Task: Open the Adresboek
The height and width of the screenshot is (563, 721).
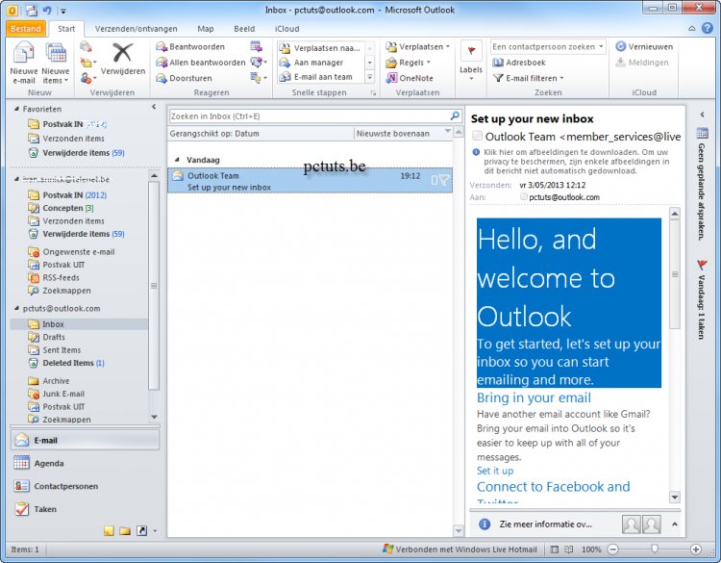Action: (519, 63)
